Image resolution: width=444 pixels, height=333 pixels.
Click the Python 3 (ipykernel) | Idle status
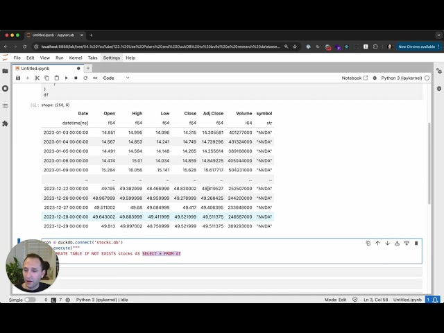click(102, 300)
